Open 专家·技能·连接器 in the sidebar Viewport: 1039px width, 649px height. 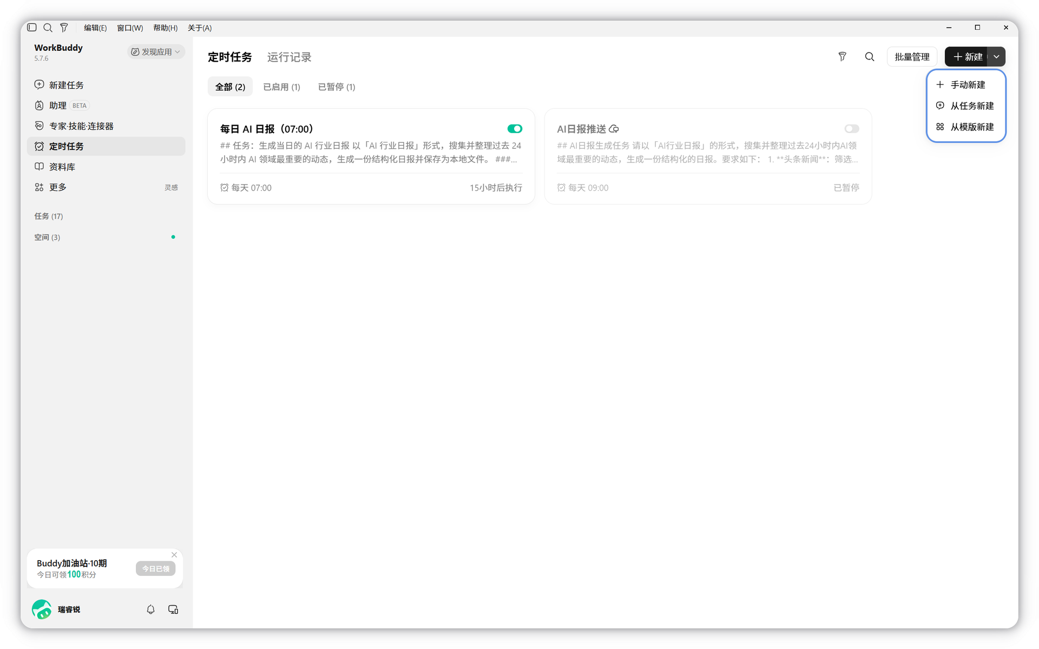(106, 126)
